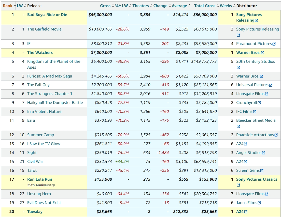This screenshot has height=217, width=282.
Task: Open Bleecker Street Media distributor link
Action: click(256, 120)
